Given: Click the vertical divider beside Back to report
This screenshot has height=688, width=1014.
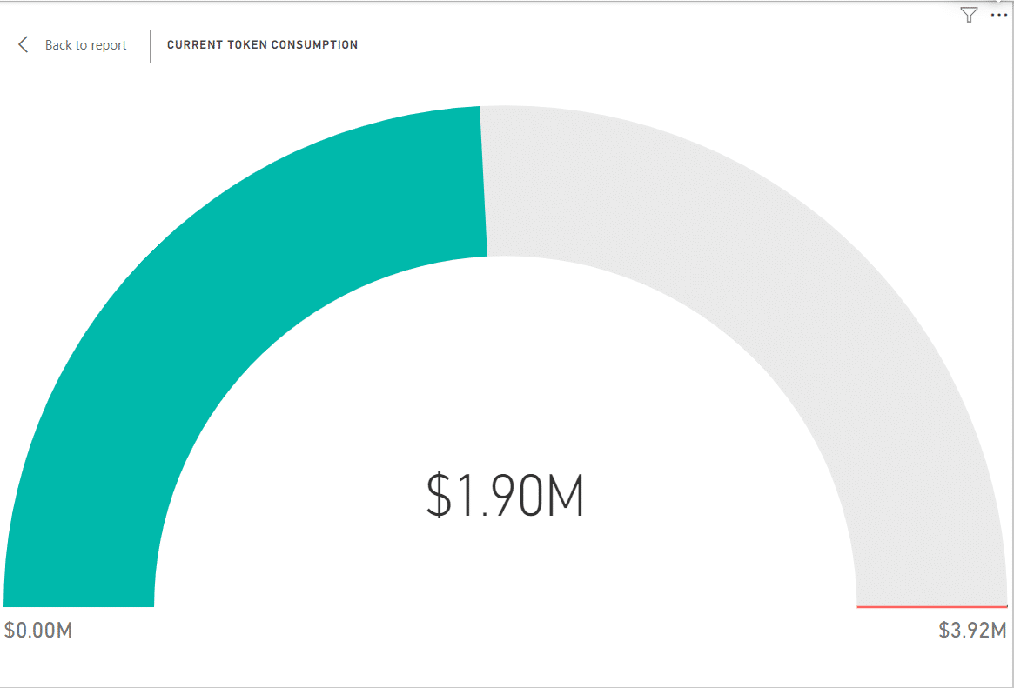Looking at the screenshot, I should 150,46.
